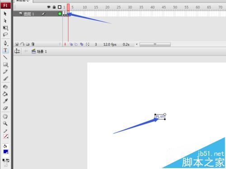
Task: Select the Selection (arrow) tool
Action: (x=5, y=14)
